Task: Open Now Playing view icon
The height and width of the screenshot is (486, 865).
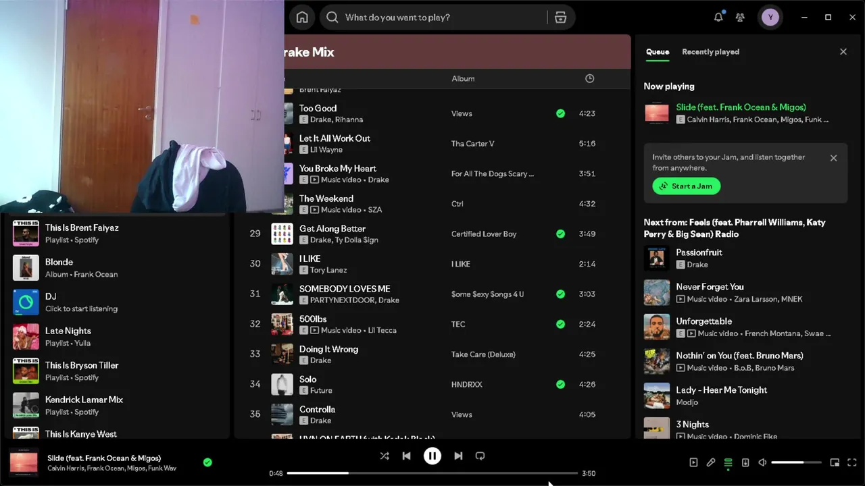Action: coord(693,462)
